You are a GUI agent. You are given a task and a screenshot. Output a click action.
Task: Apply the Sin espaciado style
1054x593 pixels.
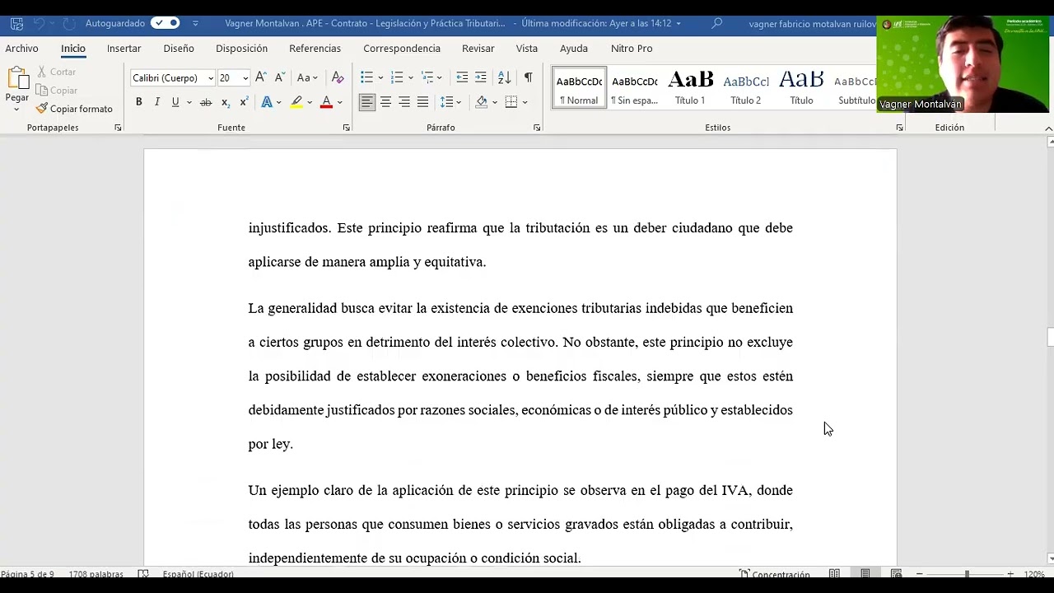635,88
